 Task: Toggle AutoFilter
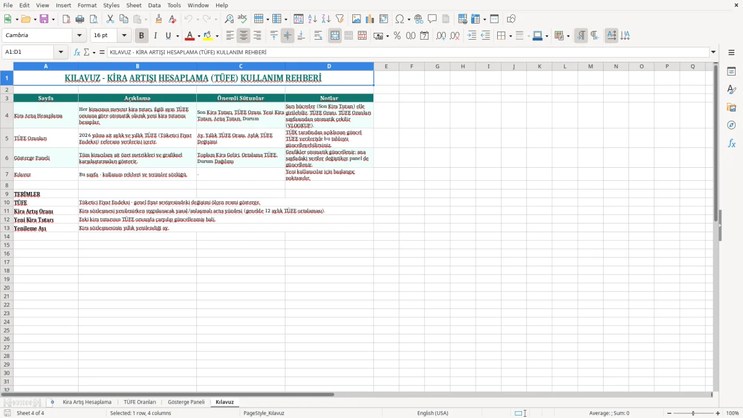click(x=339, y=19)
